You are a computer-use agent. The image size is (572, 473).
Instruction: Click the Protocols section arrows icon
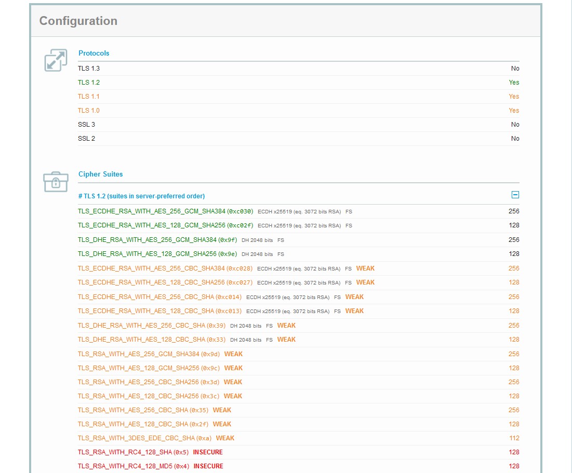point(56,60)
